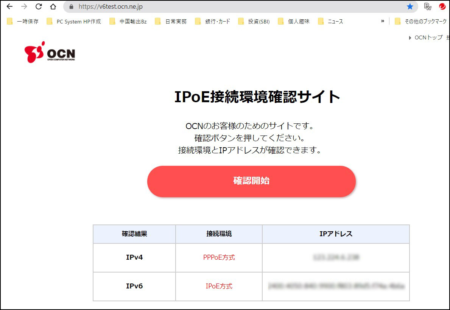Open the red Trend Micro extension
This screenshot has height=310, width=450.
[442, 6]
